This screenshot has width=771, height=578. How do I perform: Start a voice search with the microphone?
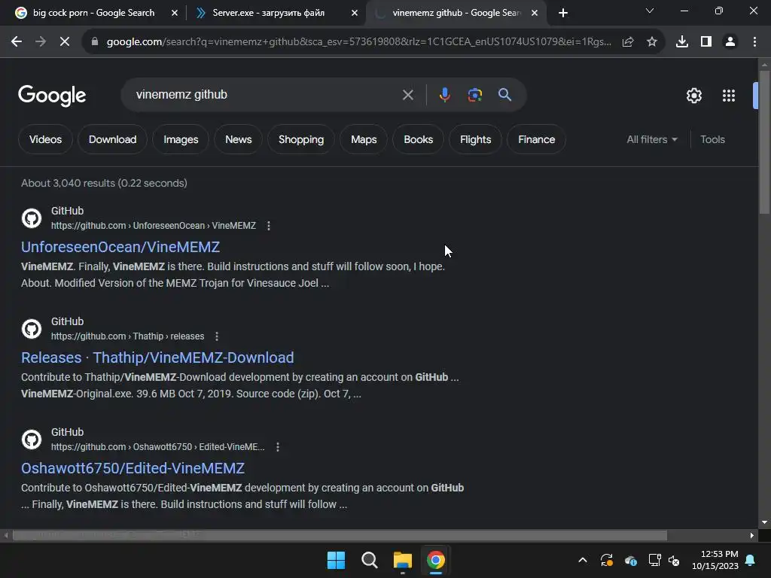tap(444, 95)
